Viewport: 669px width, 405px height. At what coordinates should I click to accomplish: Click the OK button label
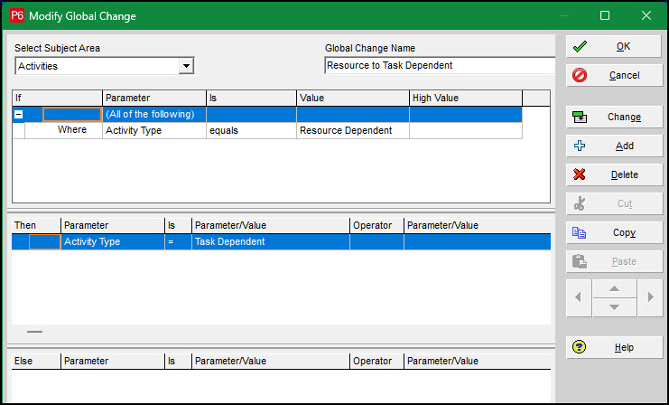[623, 47]
